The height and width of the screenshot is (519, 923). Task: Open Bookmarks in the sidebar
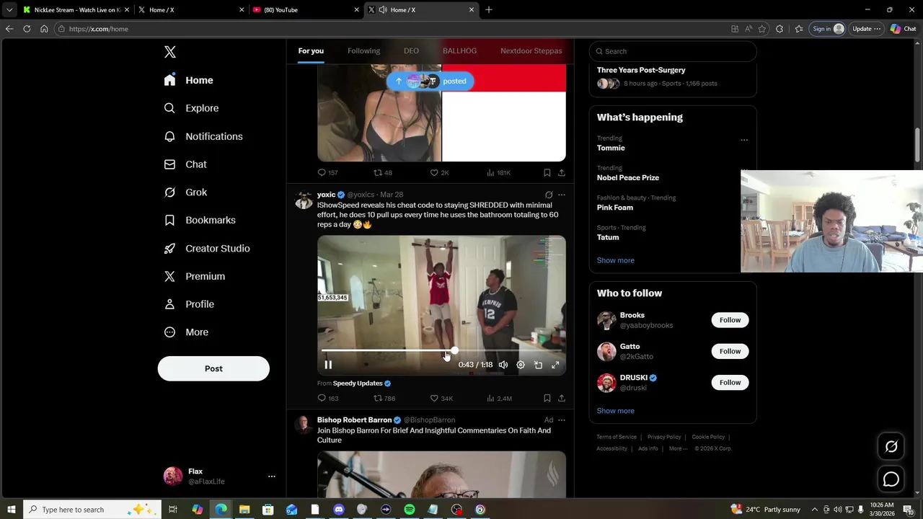pyautogui.click(x=200, y=220)
